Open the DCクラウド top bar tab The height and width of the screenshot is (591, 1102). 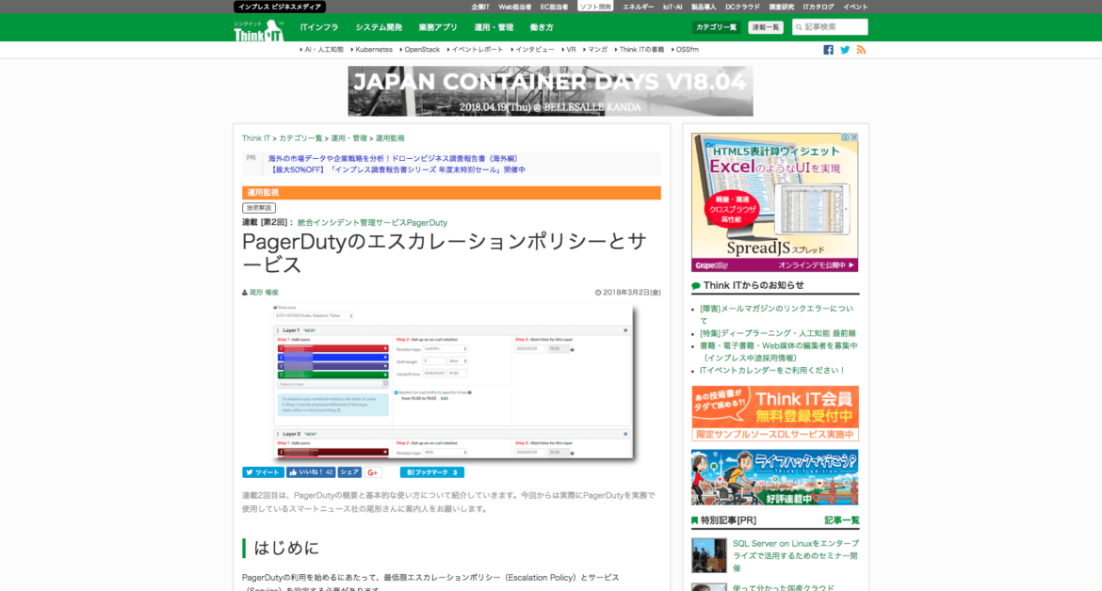pyautogui.click(x=742, y=7)
